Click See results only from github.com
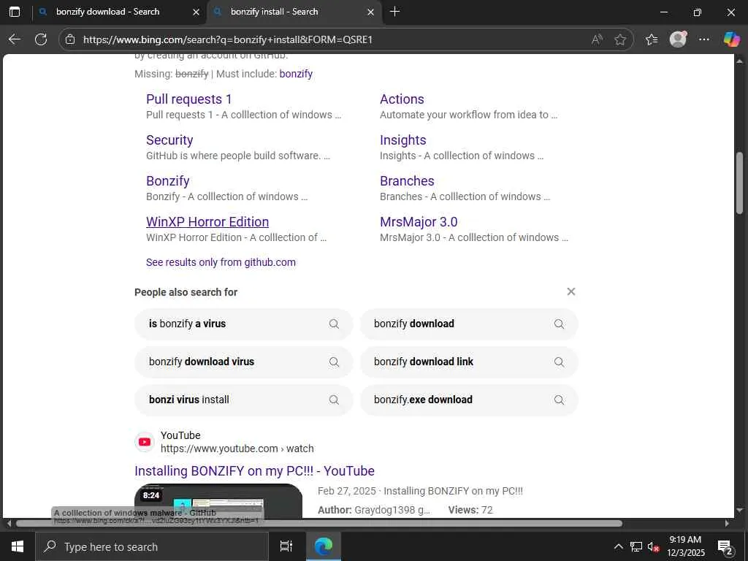The width and height of the screenshot is (748, 561). tap(221, 262)
